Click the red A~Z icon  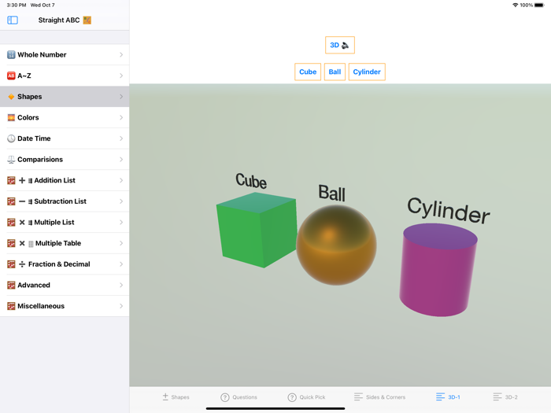tap(11, 76)
